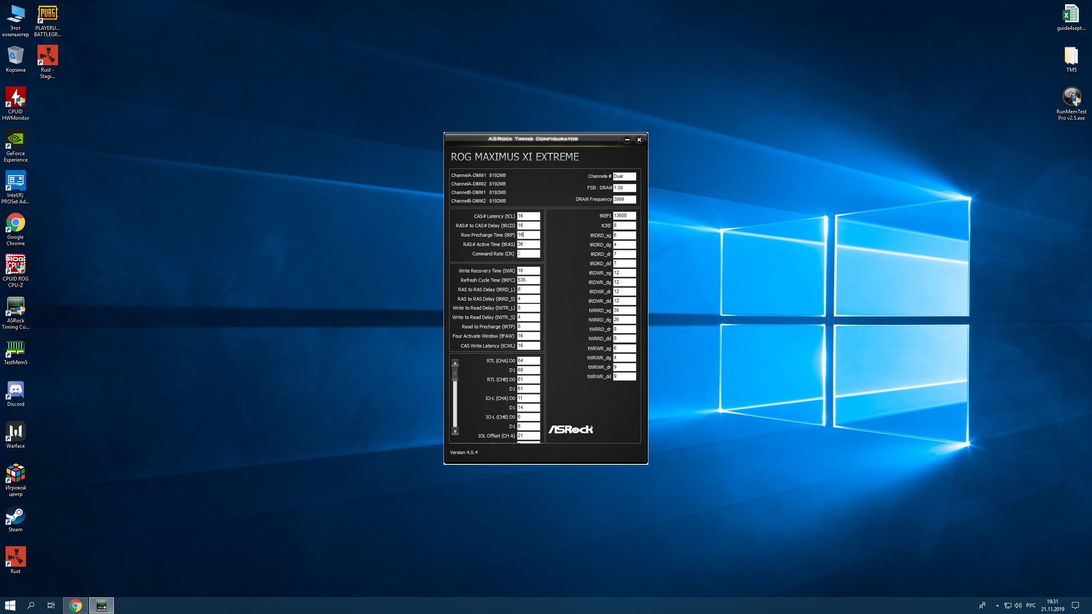The width and height of the screenshot is (1092, 614).
Task: Click scroll down arrow in RTL panel
Action: (455, 432)
